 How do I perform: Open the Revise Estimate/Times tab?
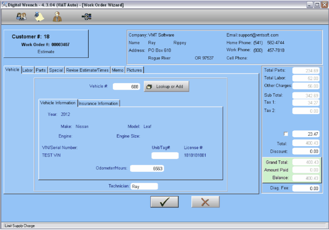coord(87,70)
